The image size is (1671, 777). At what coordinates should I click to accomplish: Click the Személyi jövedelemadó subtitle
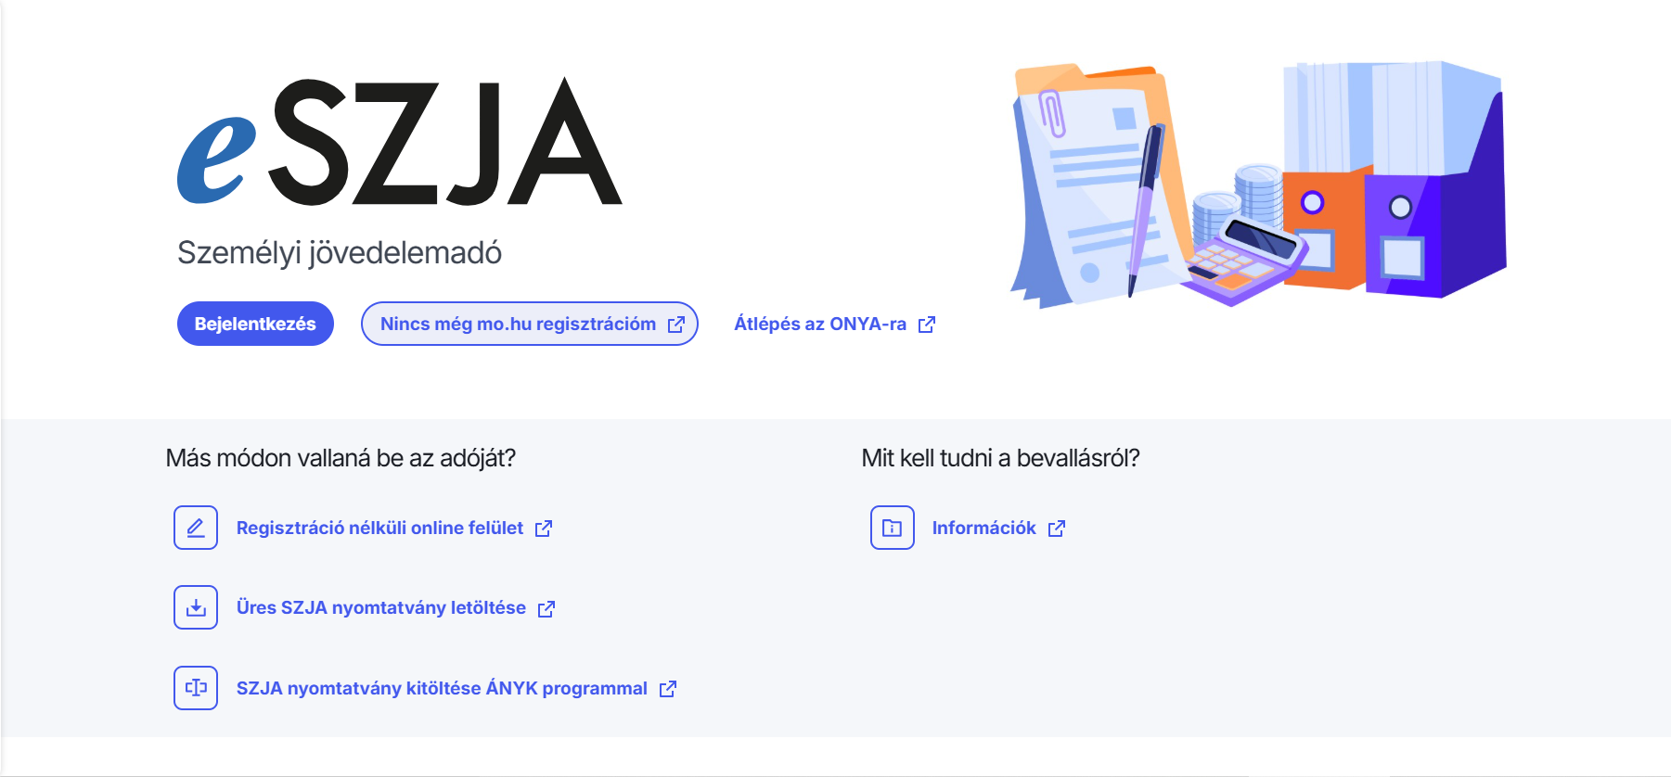pos(340,252)
